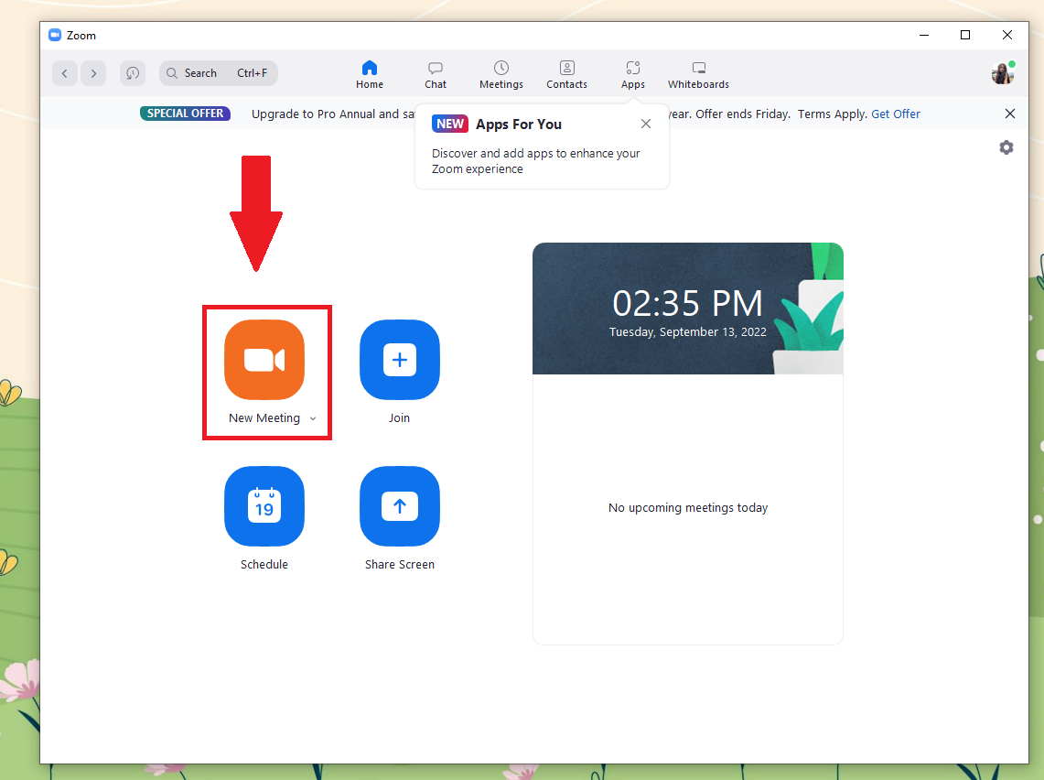Screen dimensions: 1044x780
Task: Open the profile avatar menu
Action: 1002,73
